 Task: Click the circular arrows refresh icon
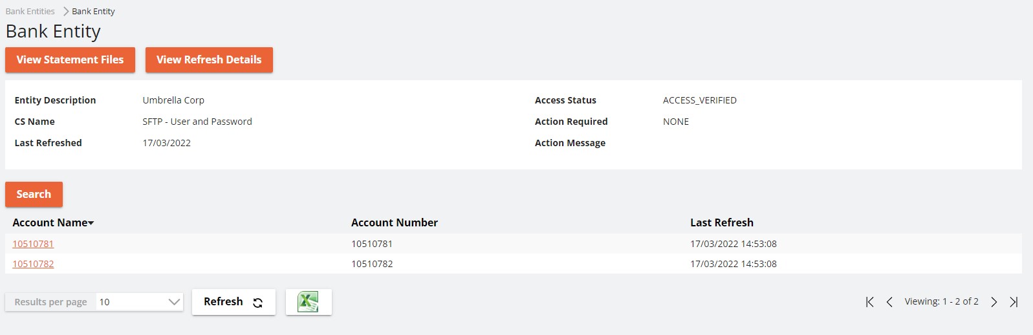coord(257,303)
